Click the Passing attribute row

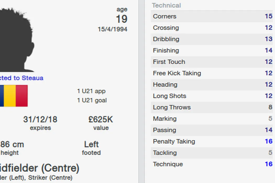212,130
